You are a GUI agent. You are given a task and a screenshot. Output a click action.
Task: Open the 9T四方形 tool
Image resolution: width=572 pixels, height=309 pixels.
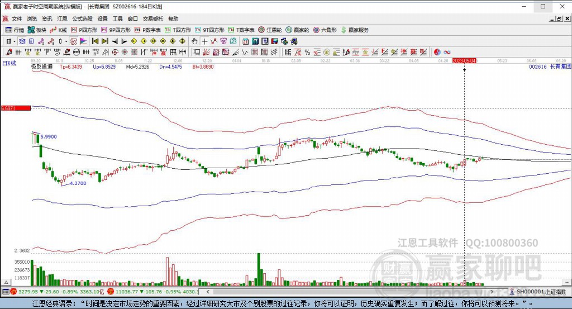[209, 30]
